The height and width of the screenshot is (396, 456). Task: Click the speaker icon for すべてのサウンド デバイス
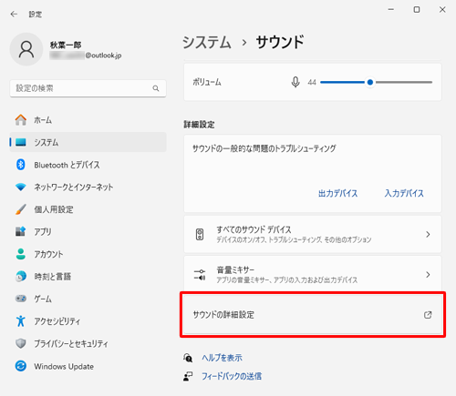[x=200, y=234]
